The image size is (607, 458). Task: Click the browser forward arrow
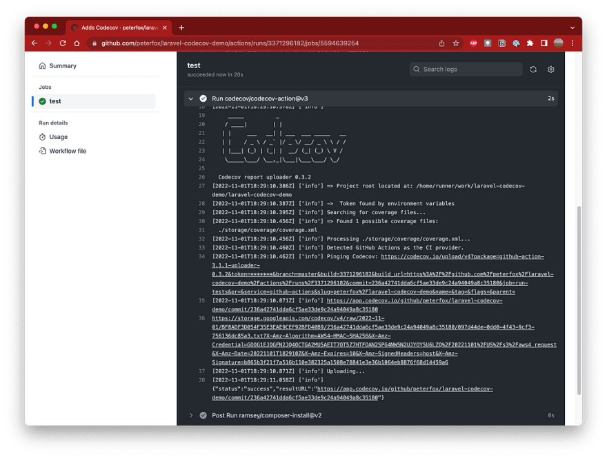point(48,43)
